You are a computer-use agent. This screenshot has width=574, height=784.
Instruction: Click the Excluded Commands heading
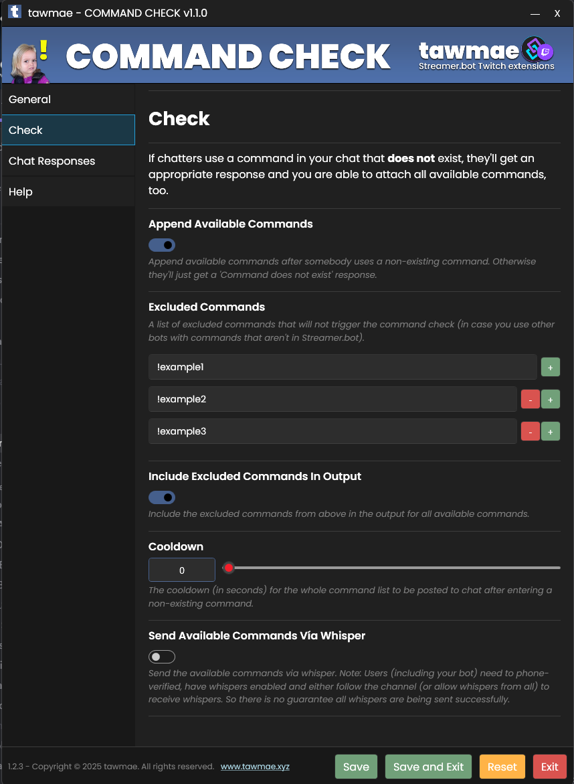[207, 307]
